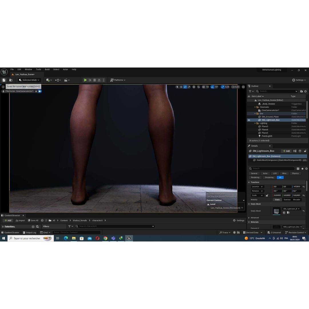The height and width of the screenshot is (309, 309).
Task: Open the Build menu
Action: coord(47,69)
